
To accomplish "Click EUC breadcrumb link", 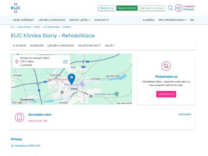I will click(12, 27).
